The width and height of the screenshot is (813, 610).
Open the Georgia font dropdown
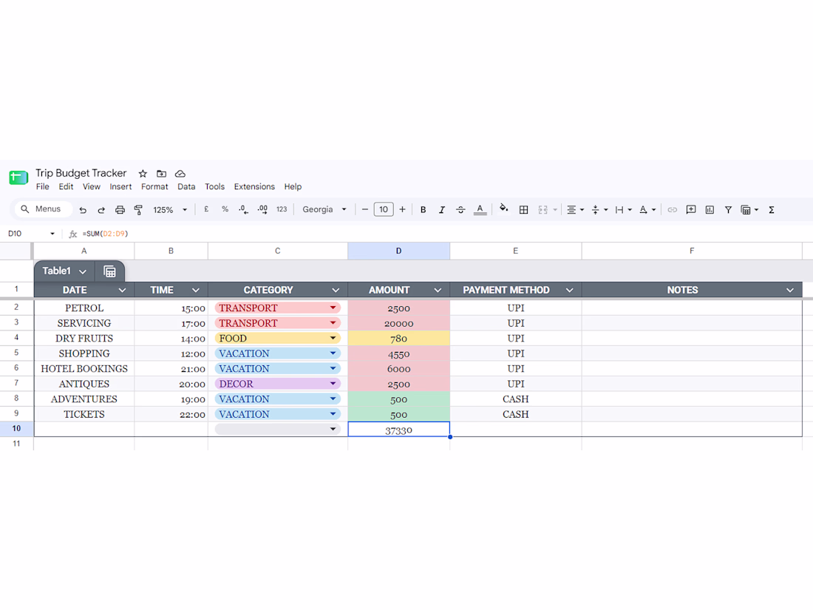point(324,209)
